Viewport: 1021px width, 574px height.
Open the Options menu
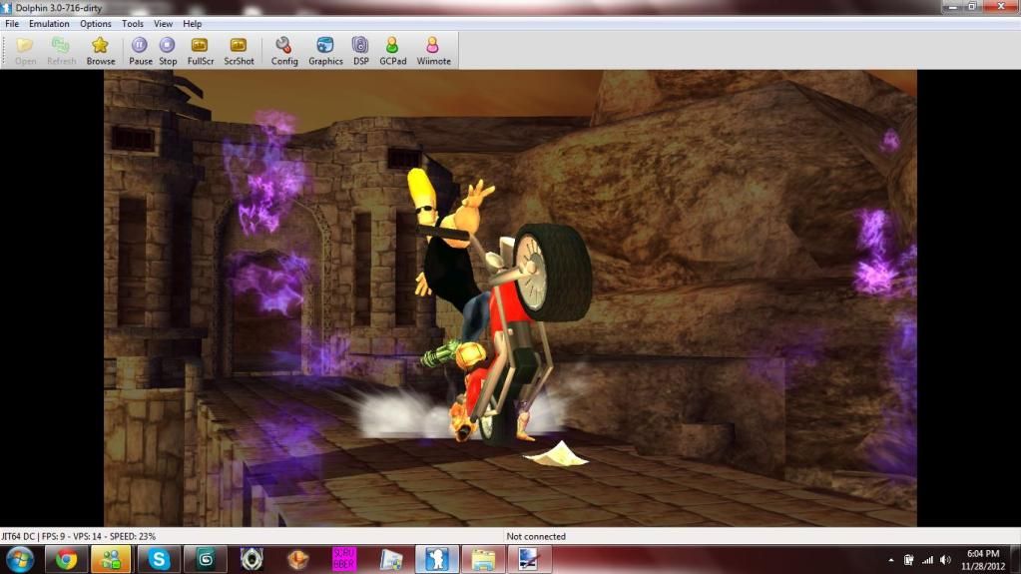coord(95,23)
